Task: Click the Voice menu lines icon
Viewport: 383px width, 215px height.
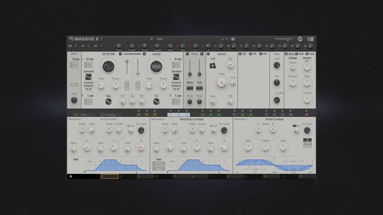Action: pos(76,115)
